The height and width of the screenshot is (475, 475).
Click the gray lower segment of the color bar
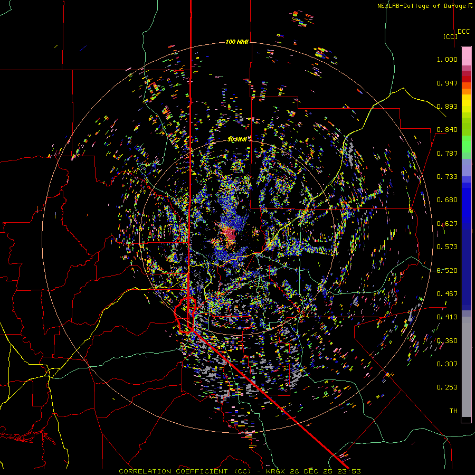[x=466, y=367]
